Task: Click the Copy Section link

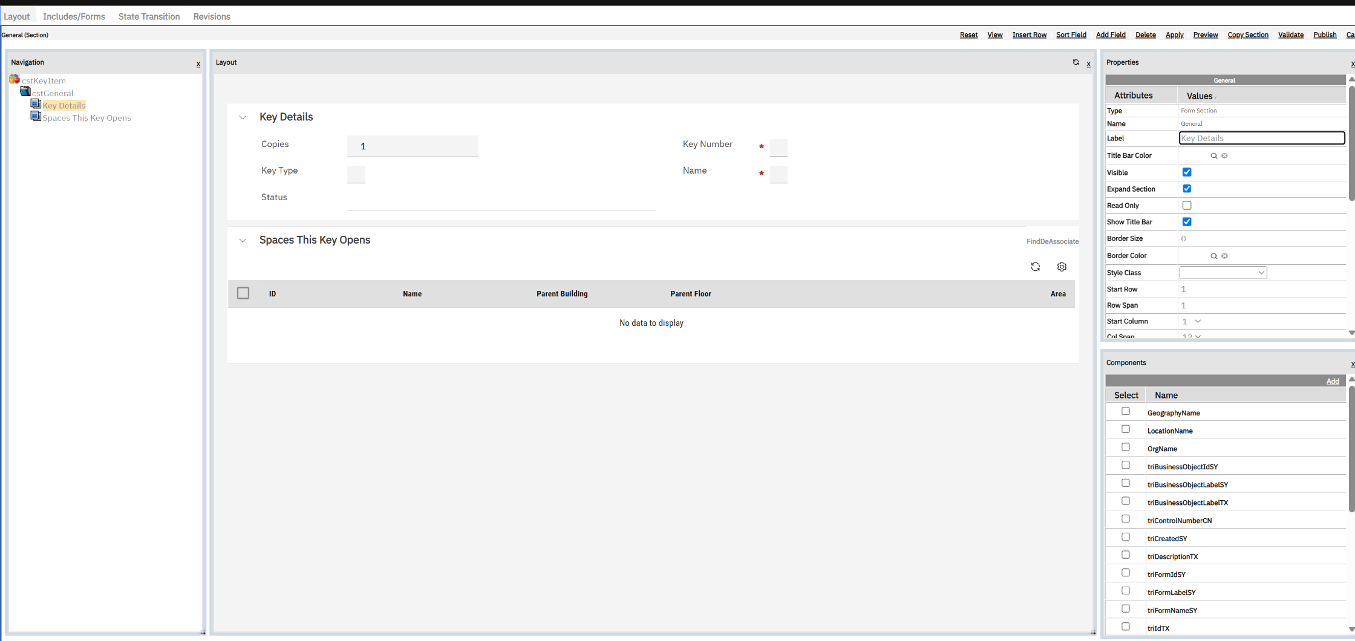Action: coord(1248,35)
